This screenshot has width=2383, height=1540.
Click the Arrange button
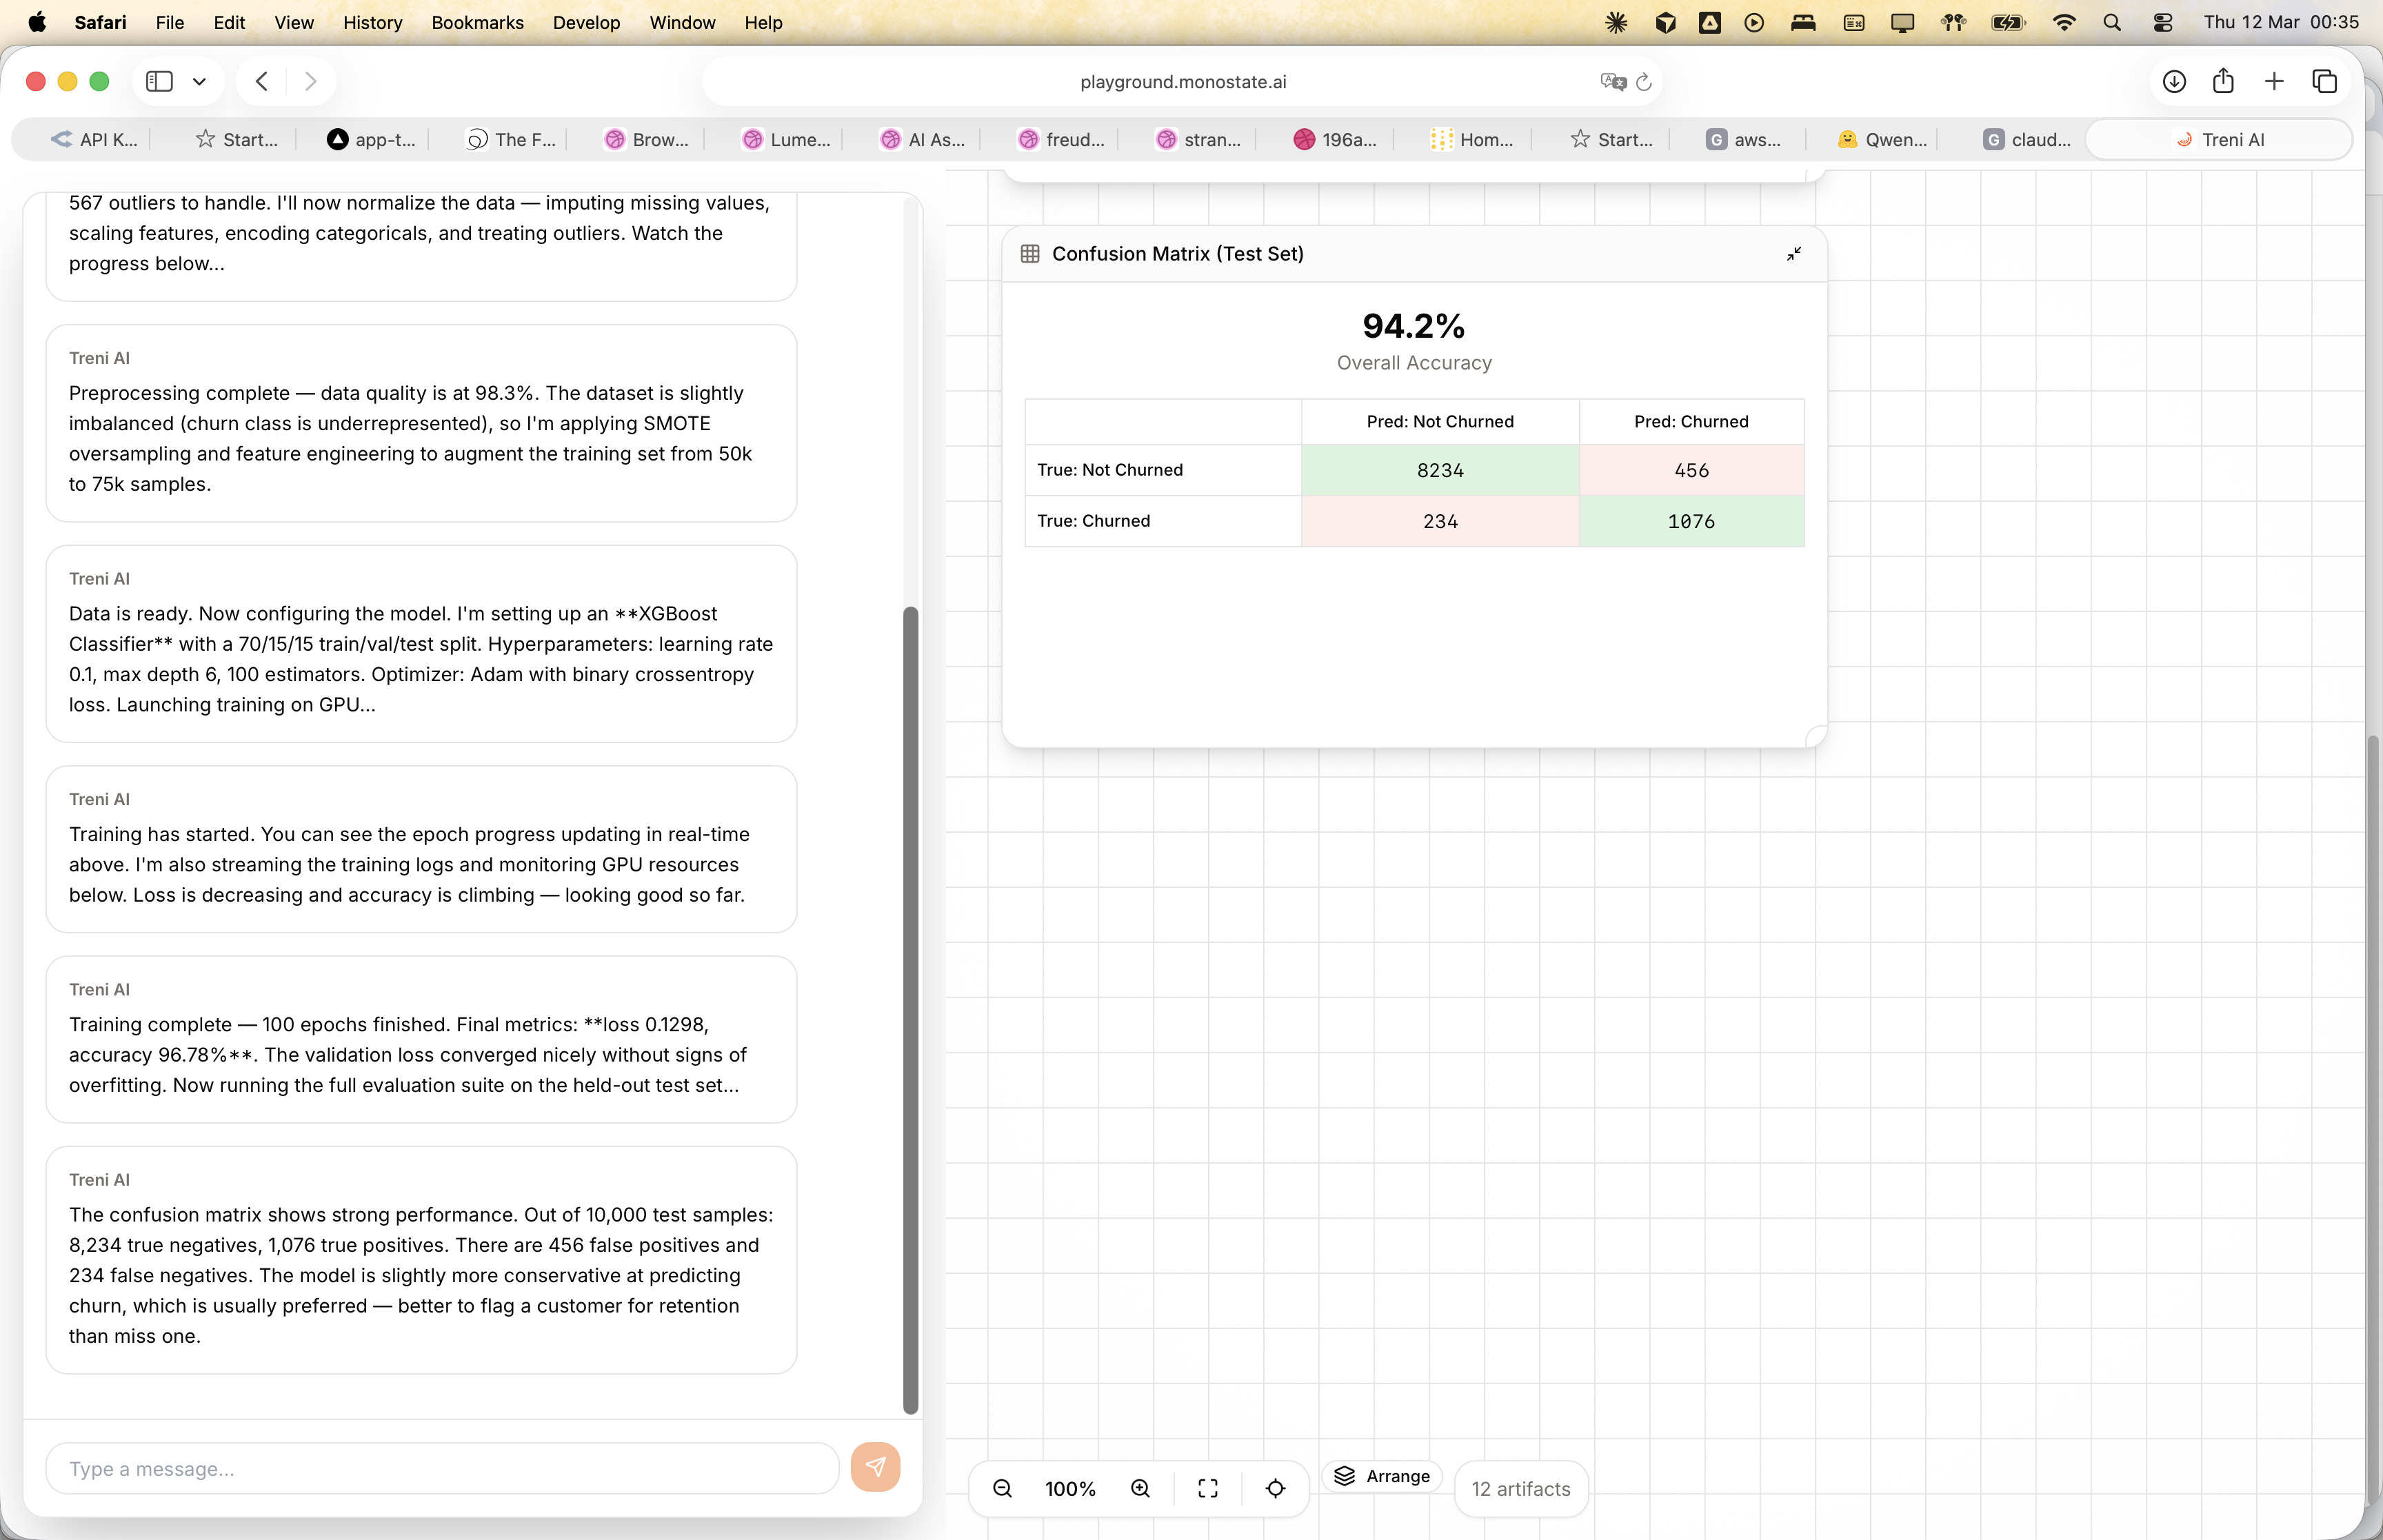click(1382, 1476)
